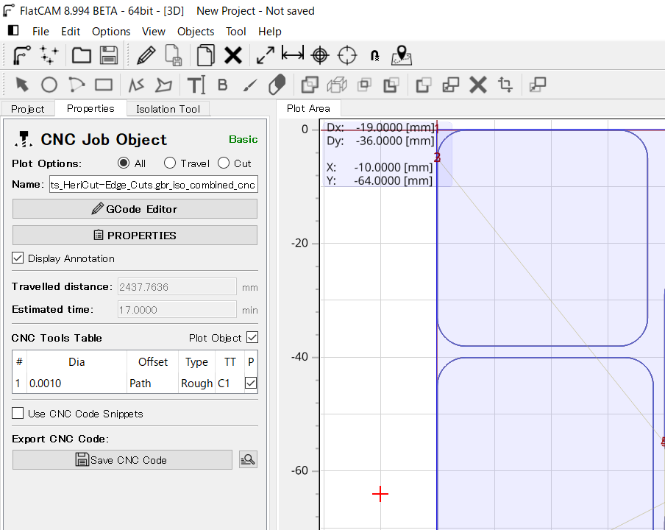Image resolution: width=665 pixels, height=530 pixels.
Task: Open the Tool menu
Action: pyautogui.click(x=236, y=32)
